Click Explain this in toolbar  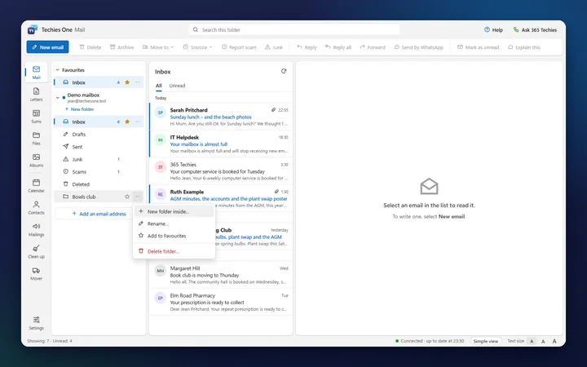click(x=523, y=47)
